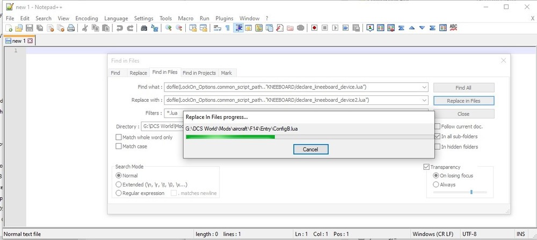
Task: Toggle Show all characters pilcrow icon
Action: (227, 28)
